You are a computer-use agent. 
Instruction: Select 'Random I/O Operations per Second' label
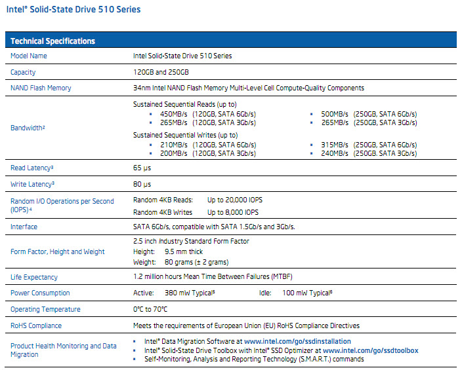click(62, 205)
